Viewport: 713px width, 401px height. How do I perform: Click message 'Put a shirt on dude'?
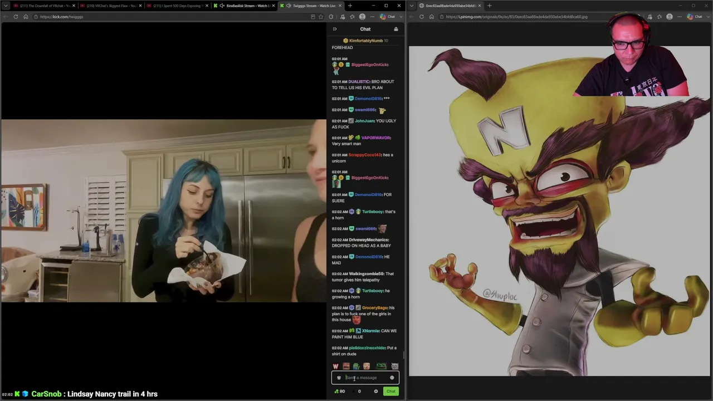click(364, 351)
